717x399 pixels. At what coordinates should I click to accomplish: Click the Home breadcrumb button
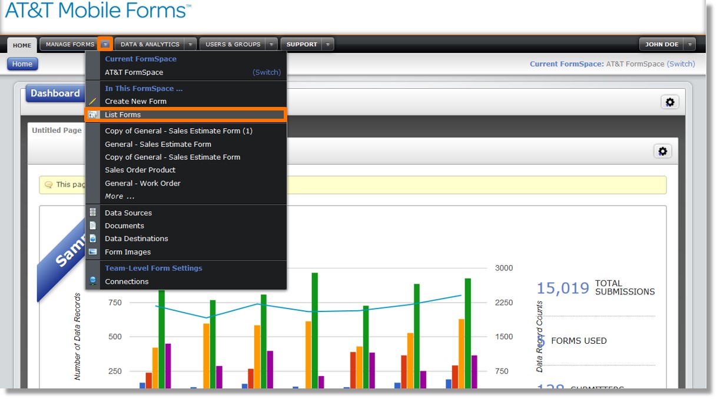click(x=22, y=64)
